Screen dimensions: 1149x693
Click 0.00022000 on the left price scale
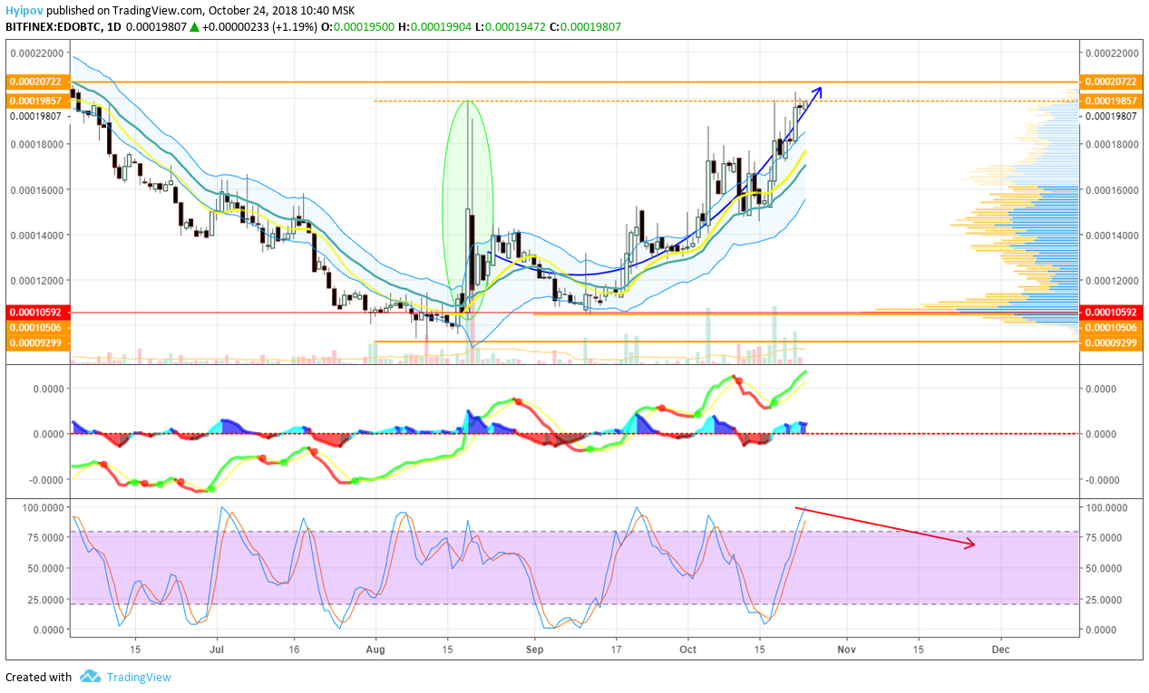click(35, 53)
